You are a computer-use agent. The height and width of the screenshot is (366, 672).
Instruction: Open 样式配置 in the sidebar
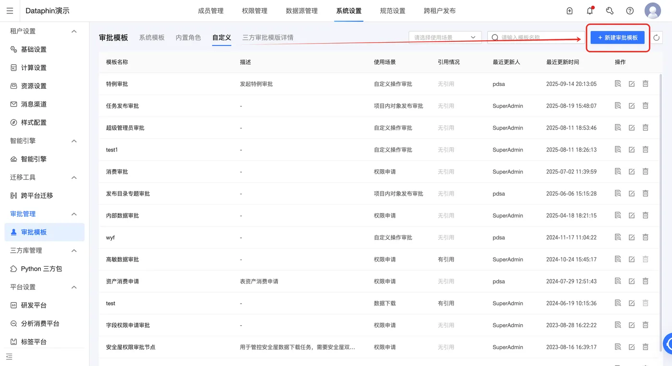pos(34,122)
